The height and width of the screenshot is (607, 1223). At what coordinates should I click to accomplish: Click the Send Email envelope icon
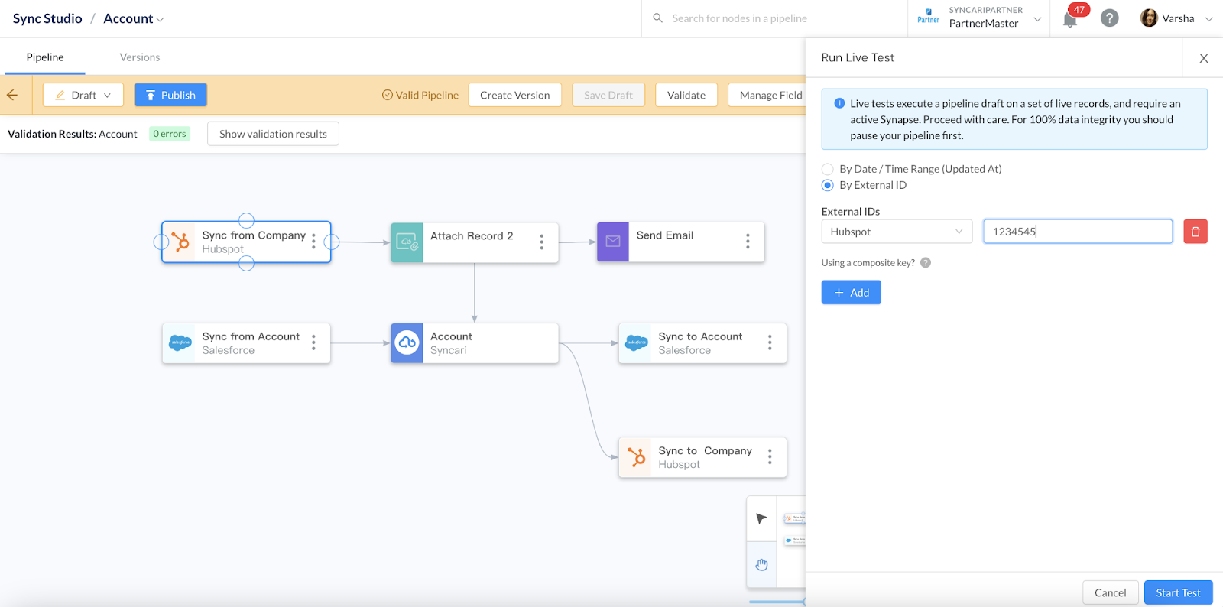pyautogui.click(x=613, y=242)
